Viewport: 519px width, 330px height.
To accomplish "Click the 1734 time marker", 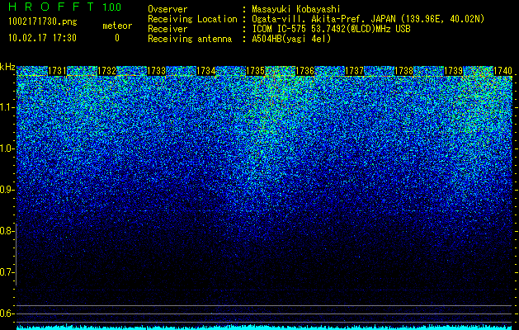I will coord(206,71).
